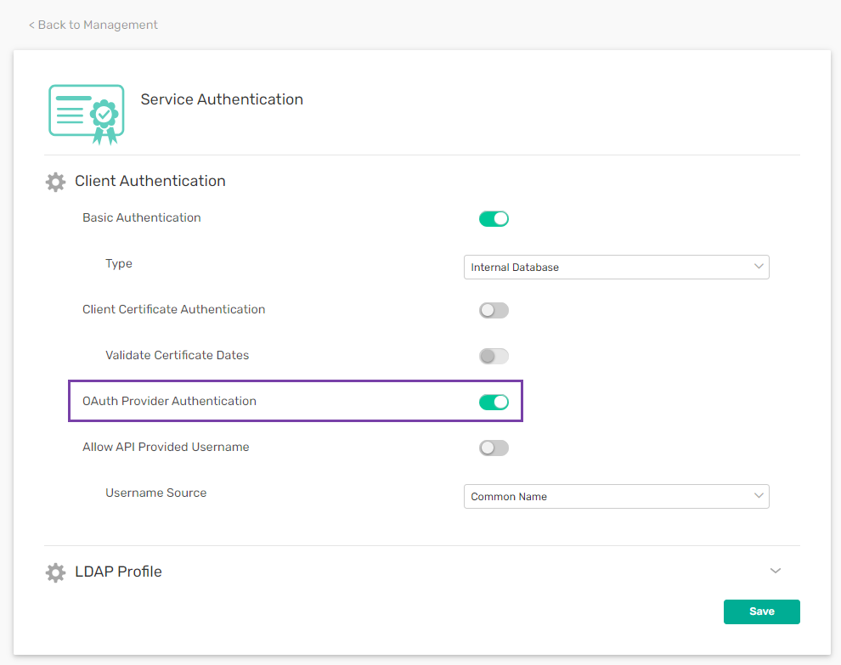Screen dimensions: 841x665
Task: Click the OAuth Provider Authentication label text
Action: point(169,402)
